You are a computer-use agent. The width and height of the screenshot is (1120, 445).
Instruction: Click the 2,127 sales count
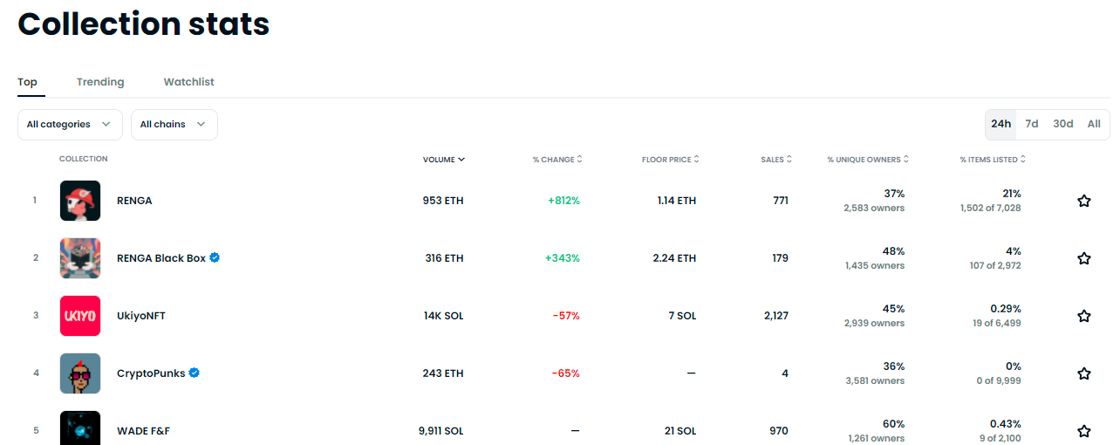pos(775,316)
